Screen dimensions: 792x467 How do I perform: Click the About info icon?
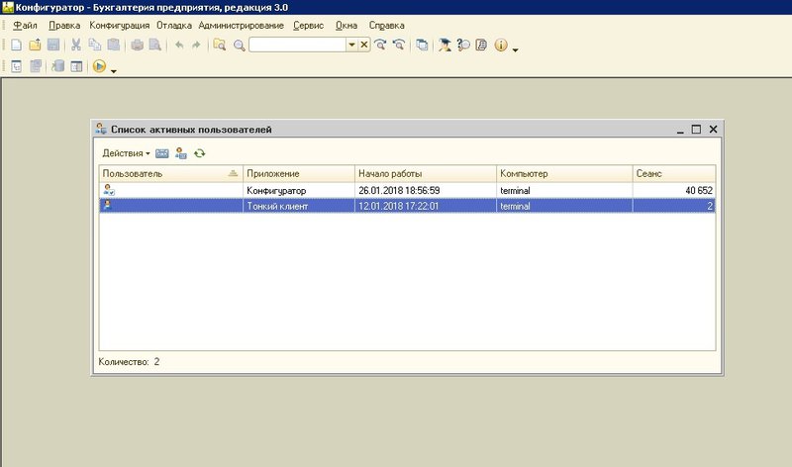tap(501, 45)
